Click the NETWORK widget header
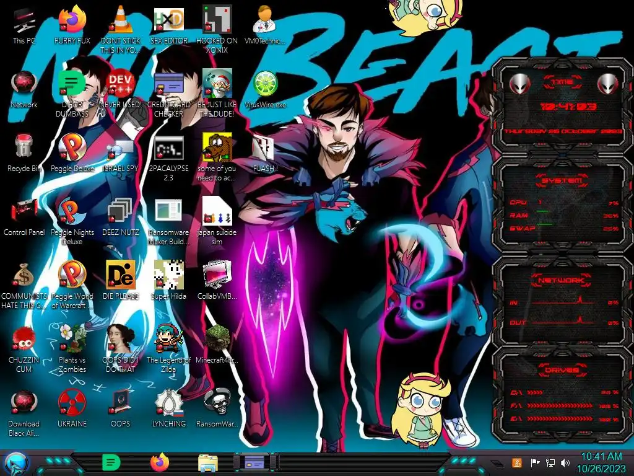The image size is (634, 476). tap(562, 280)
